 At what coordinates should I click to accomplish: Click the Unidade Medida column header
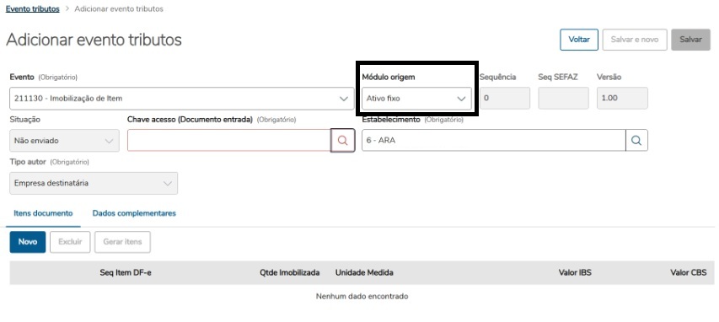pyautogui.click(x=364, y=272)
